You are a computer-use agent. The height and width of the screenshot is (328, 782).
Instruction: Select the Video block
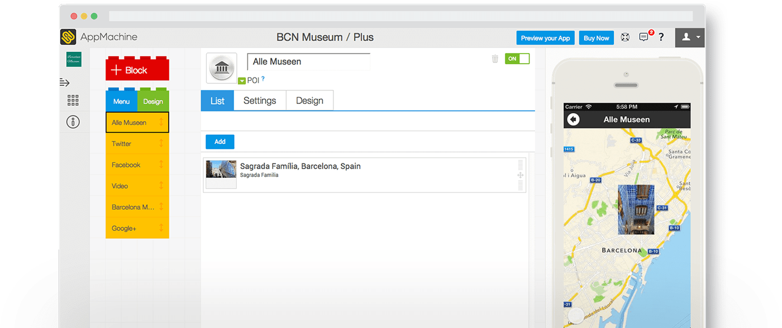137,186
